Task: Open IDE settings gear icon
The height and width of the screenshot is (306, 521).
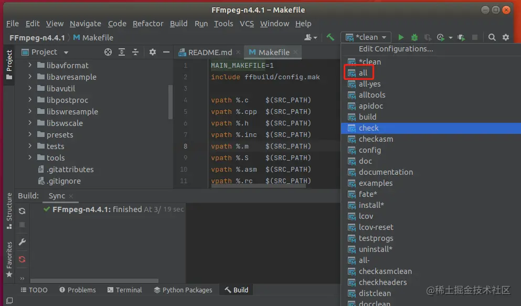Action: [x=506, y=37]
